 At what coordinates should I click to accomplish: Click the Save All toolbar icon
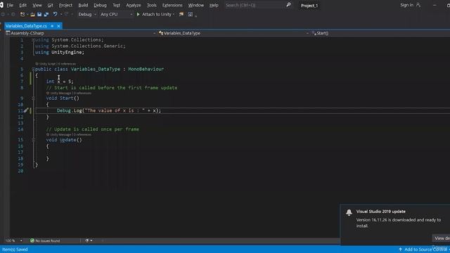(x=46, y=14)
